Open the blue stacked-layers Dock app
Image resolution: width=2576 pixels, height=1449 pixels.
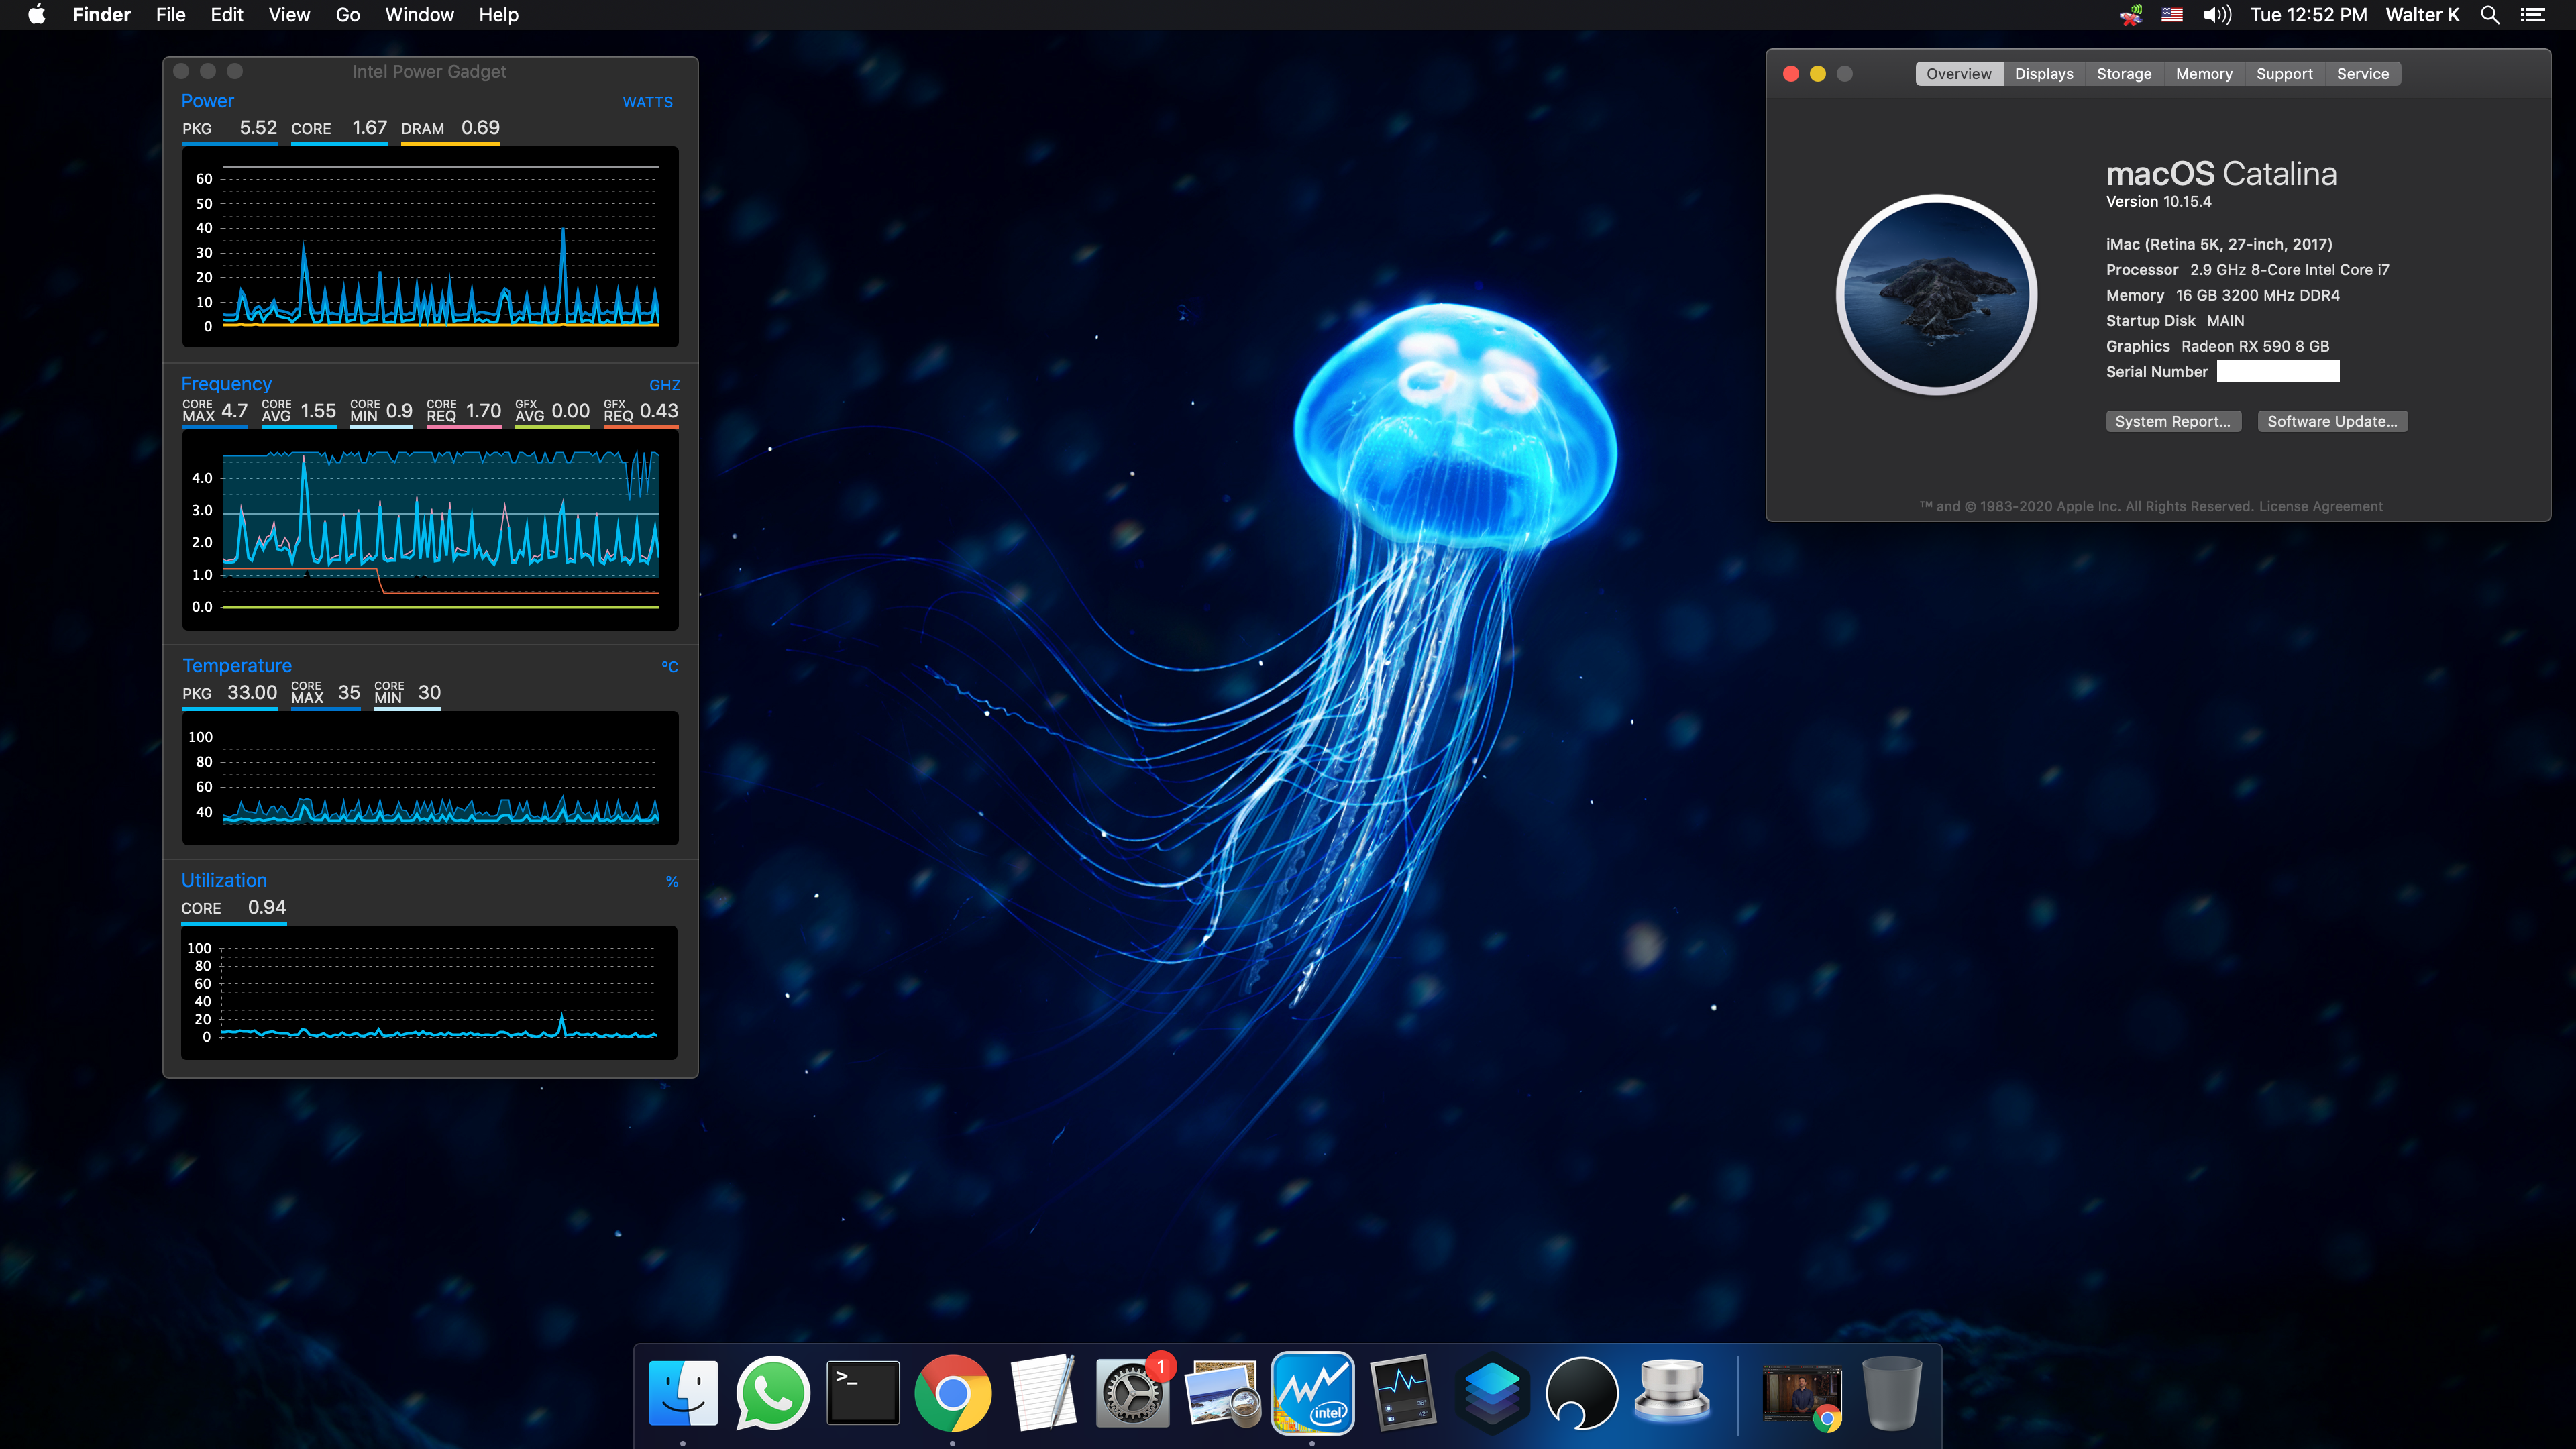point(1492,1393)
